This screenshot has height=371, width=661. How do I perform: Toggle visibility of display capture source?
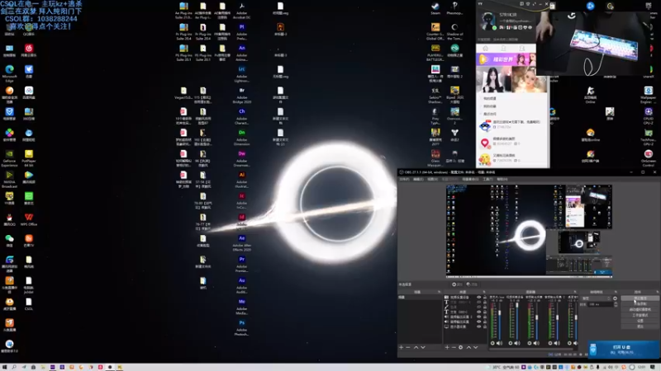click(x=478, y=326)
